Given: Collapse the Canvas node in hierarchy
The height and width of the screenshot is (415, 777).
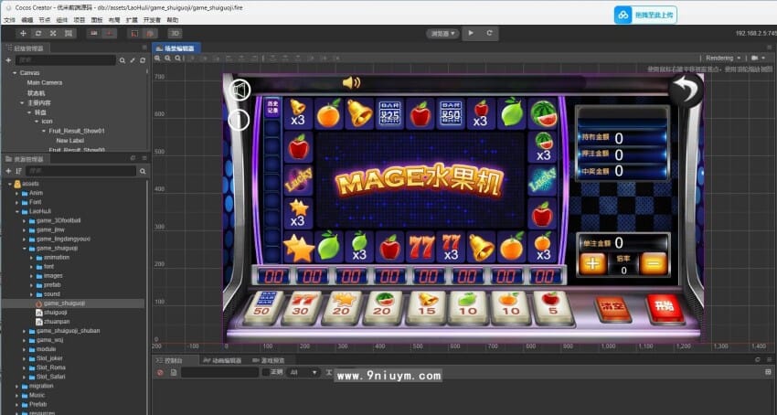Looking at the screenshot, I should pos(15,72).
